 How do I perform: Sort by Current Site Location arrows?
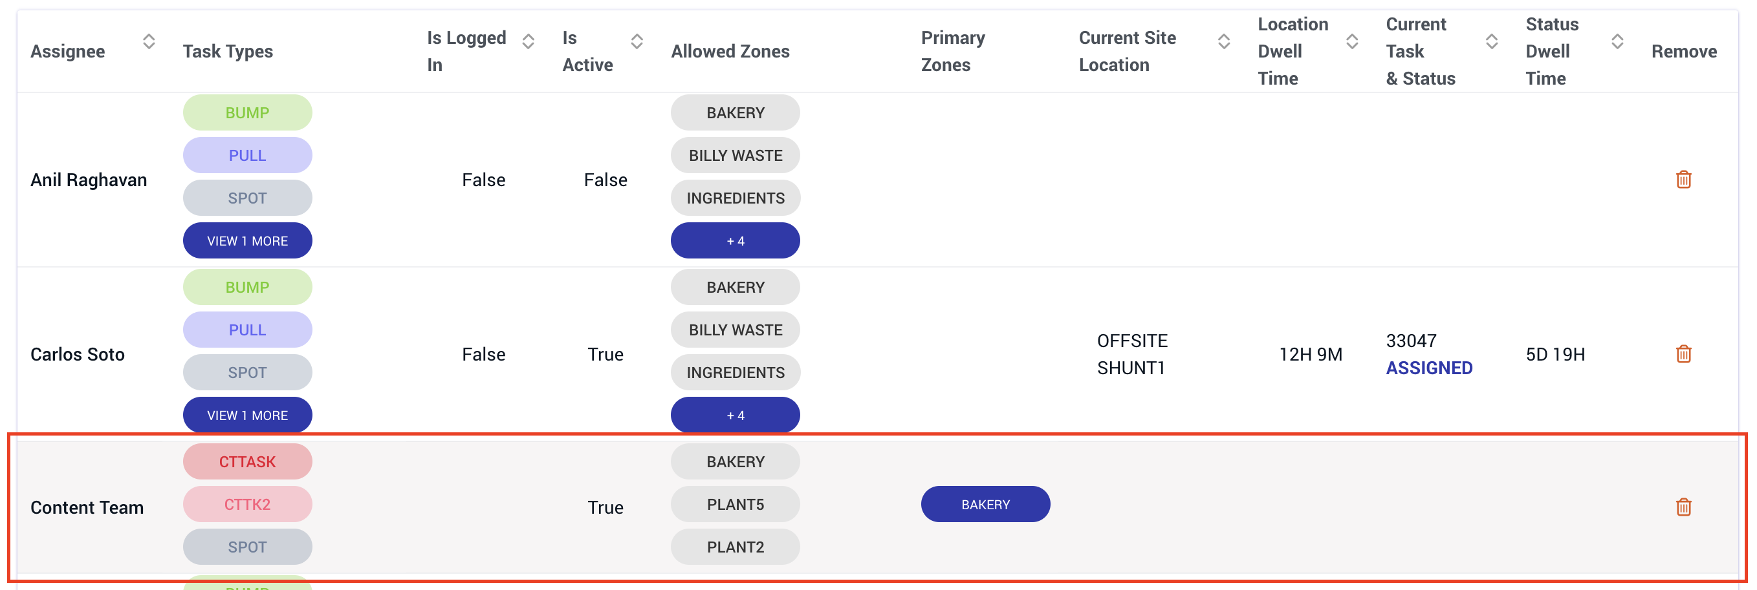point(1224,41)
